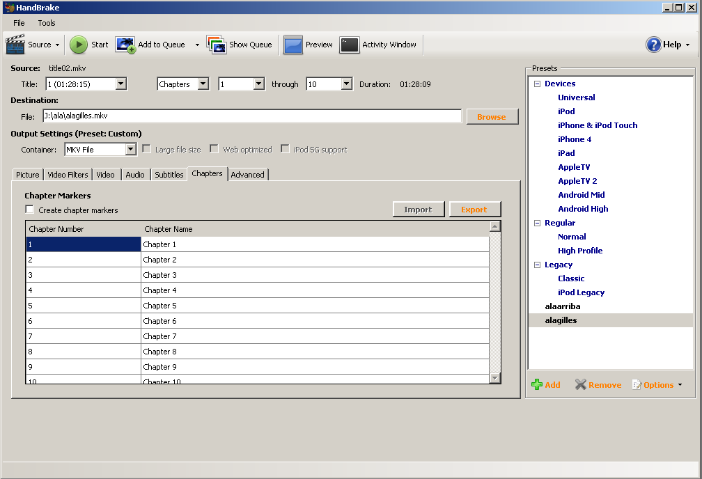Open the start chapter dropdown showing 1
This screenshot has width=702, height=479.
(259, 84)
